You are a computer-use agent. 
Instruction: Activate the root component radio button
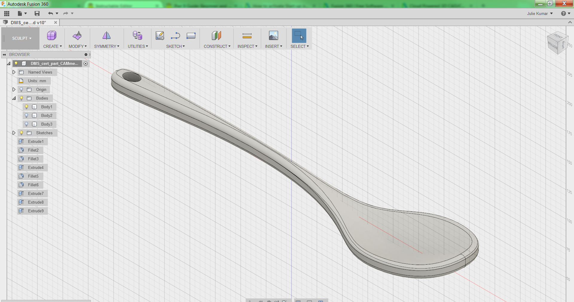click(x=86, y=63)
